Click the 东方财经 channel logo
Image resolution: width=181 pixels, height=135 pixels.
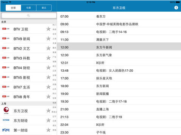click(6, 120)
